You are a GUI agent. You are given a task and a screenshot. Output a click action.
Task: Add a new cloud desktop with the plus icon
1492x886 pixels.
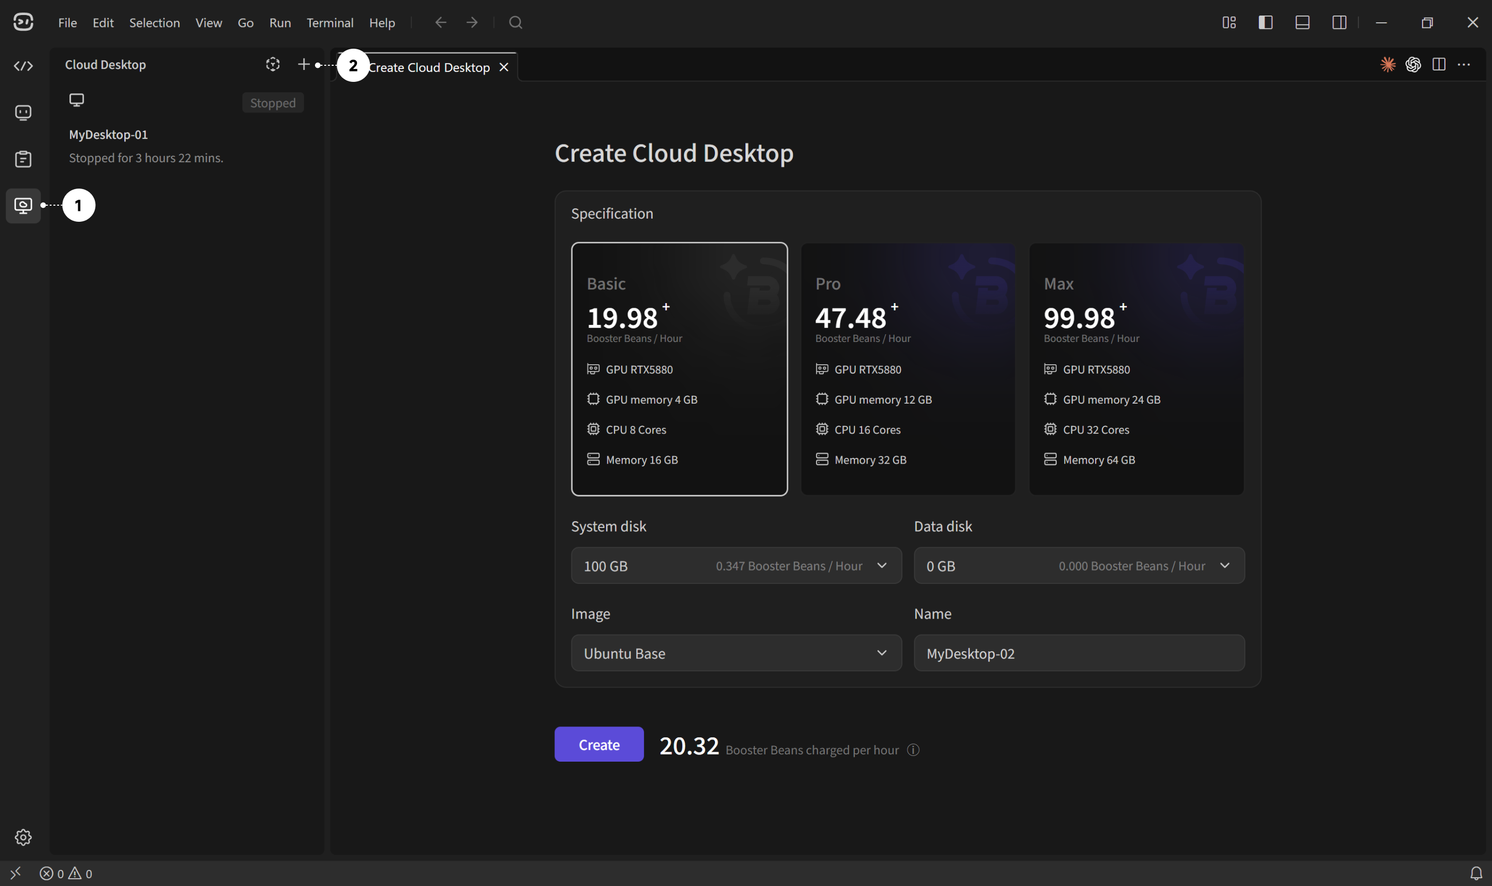pyautogui.click(x=304, y=64)
